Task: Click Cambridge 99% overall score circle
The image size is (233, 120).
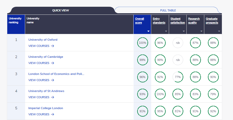Action: [x=142, y=60]
